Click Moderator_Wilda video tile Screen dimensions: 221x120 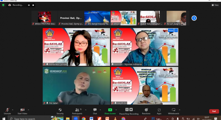[x=76, y=47]
